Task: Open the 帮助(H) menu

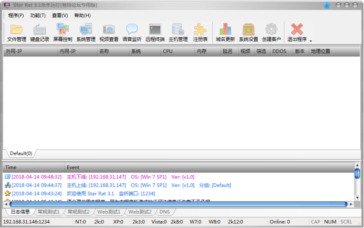Action: click(82, 15)
